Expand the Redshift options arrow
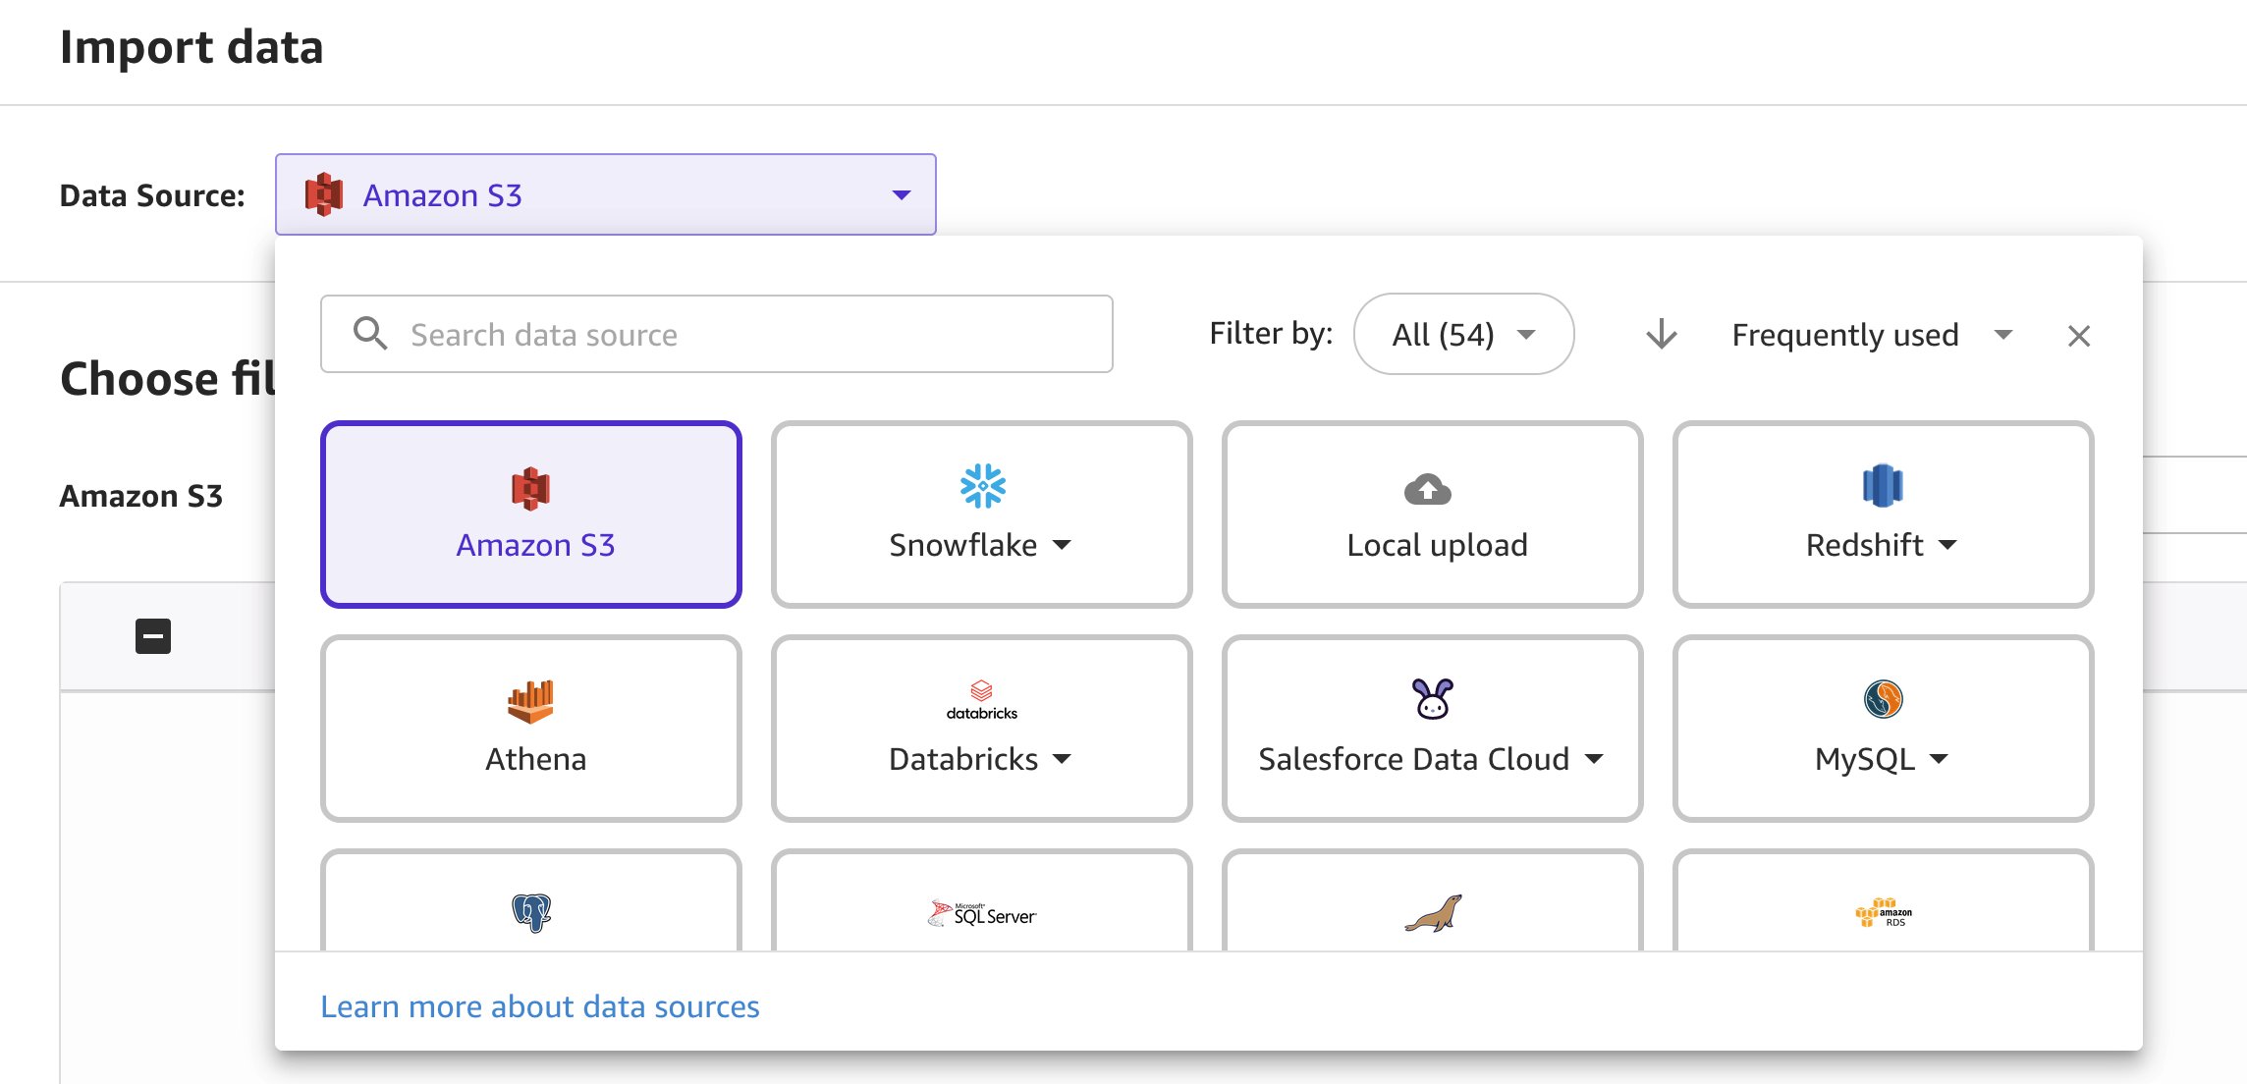The image size is (2247, 1084). point(1947,545)
